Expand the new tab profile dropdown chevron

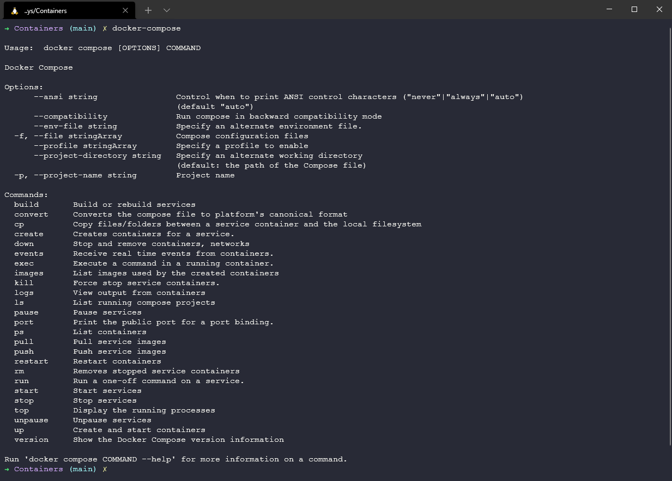pos(167,10)
